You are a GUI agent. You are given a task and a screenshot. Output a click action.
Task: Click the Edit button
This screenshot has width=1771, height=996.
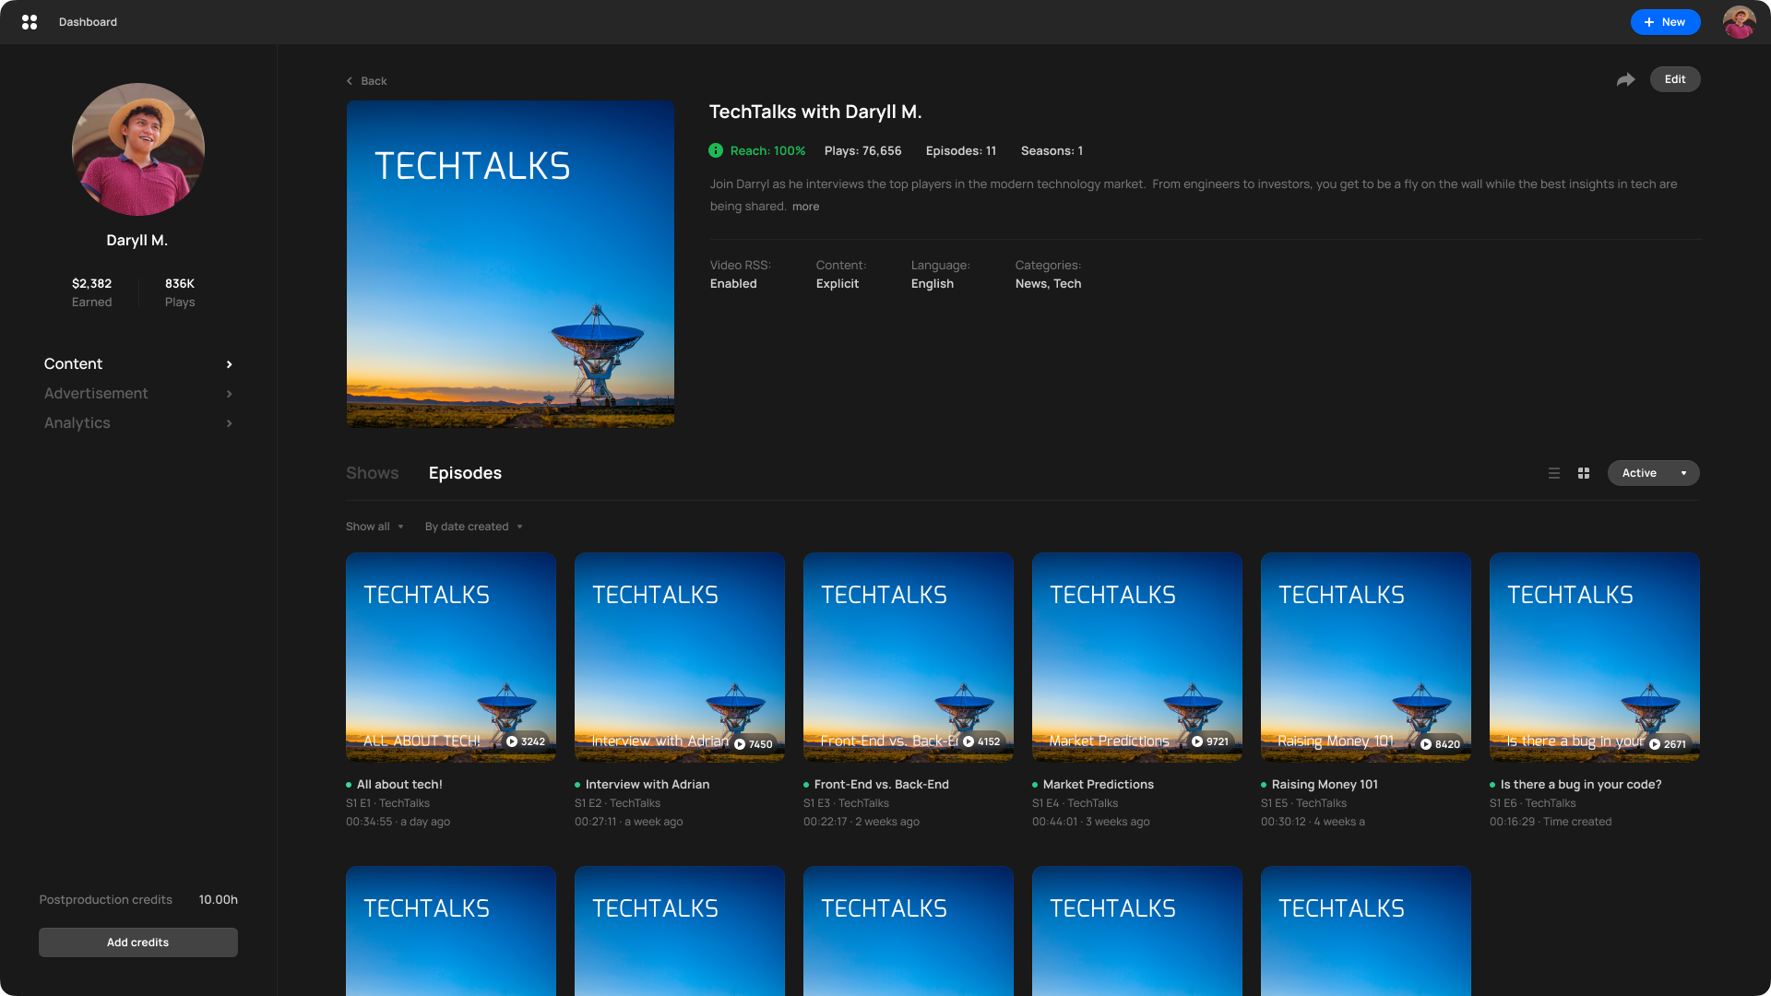pos(1674,79)
